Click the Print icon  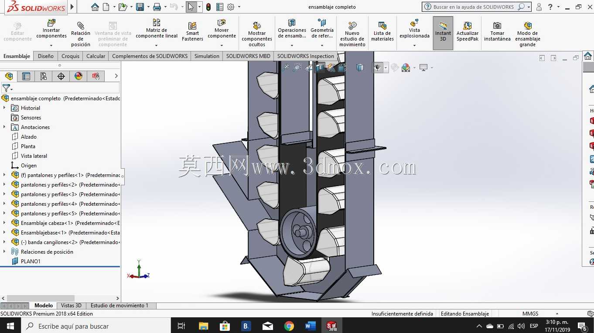(157, 7)
